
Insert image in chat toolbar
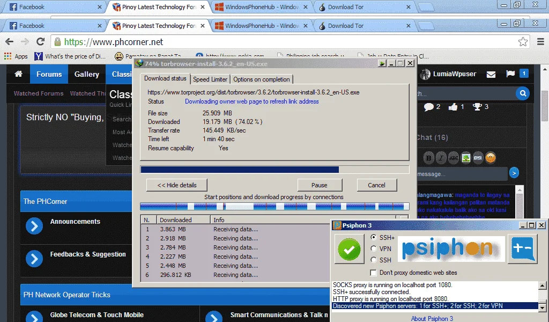[466, 158]
